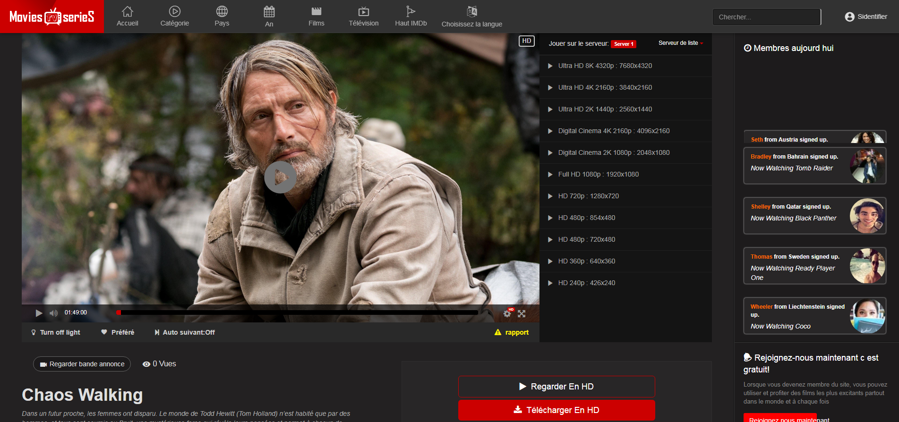Click the play button in the player bar
Viewport: 899px width, 422px height.
click(x=39, y=313)
